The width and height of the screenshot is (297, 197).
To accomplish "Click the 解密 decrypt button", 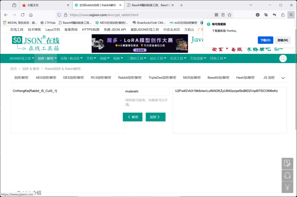I will point(133,117).
